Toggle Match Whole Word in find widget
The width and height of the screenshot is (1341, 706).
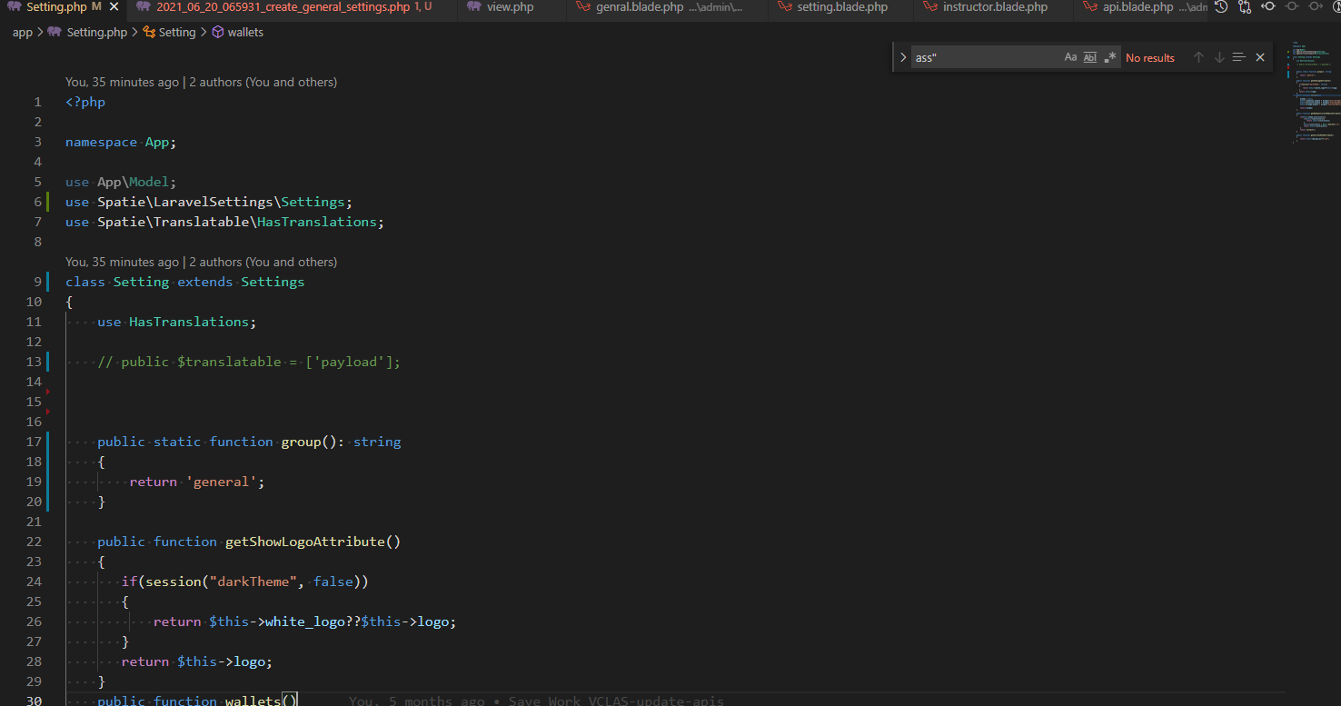click(x=1090, y=57)
